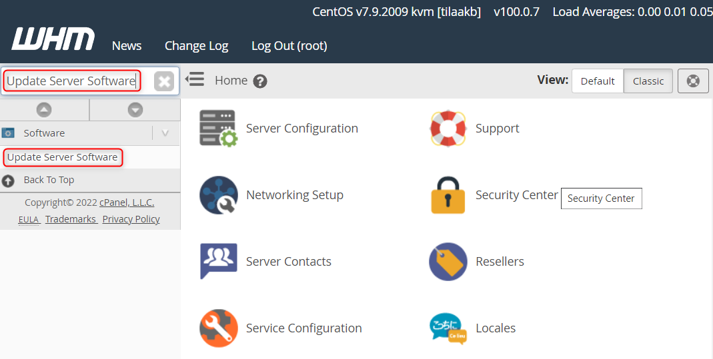Open the cPanel, L.L.C. link
Viewport: 713px width, 359px height.
coord(127,202)
